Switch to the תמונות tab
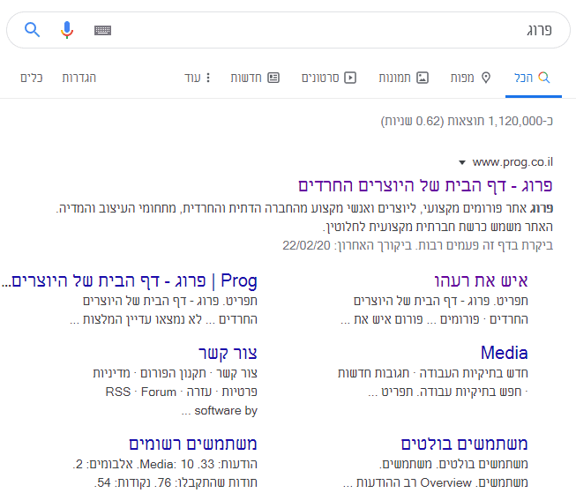The width and height of the screenshot is (576, 493). pyautogui.click(x=404, y=78)
